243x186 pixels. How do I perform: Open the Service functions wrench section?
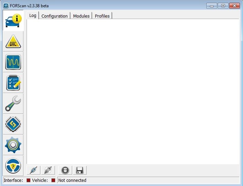point(13,104)
